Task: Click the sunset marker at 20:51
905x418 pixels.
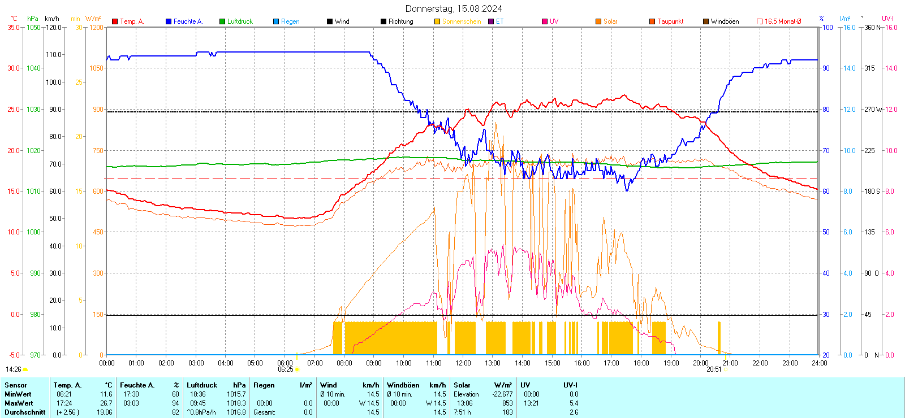Action: (x=726, y=369)
